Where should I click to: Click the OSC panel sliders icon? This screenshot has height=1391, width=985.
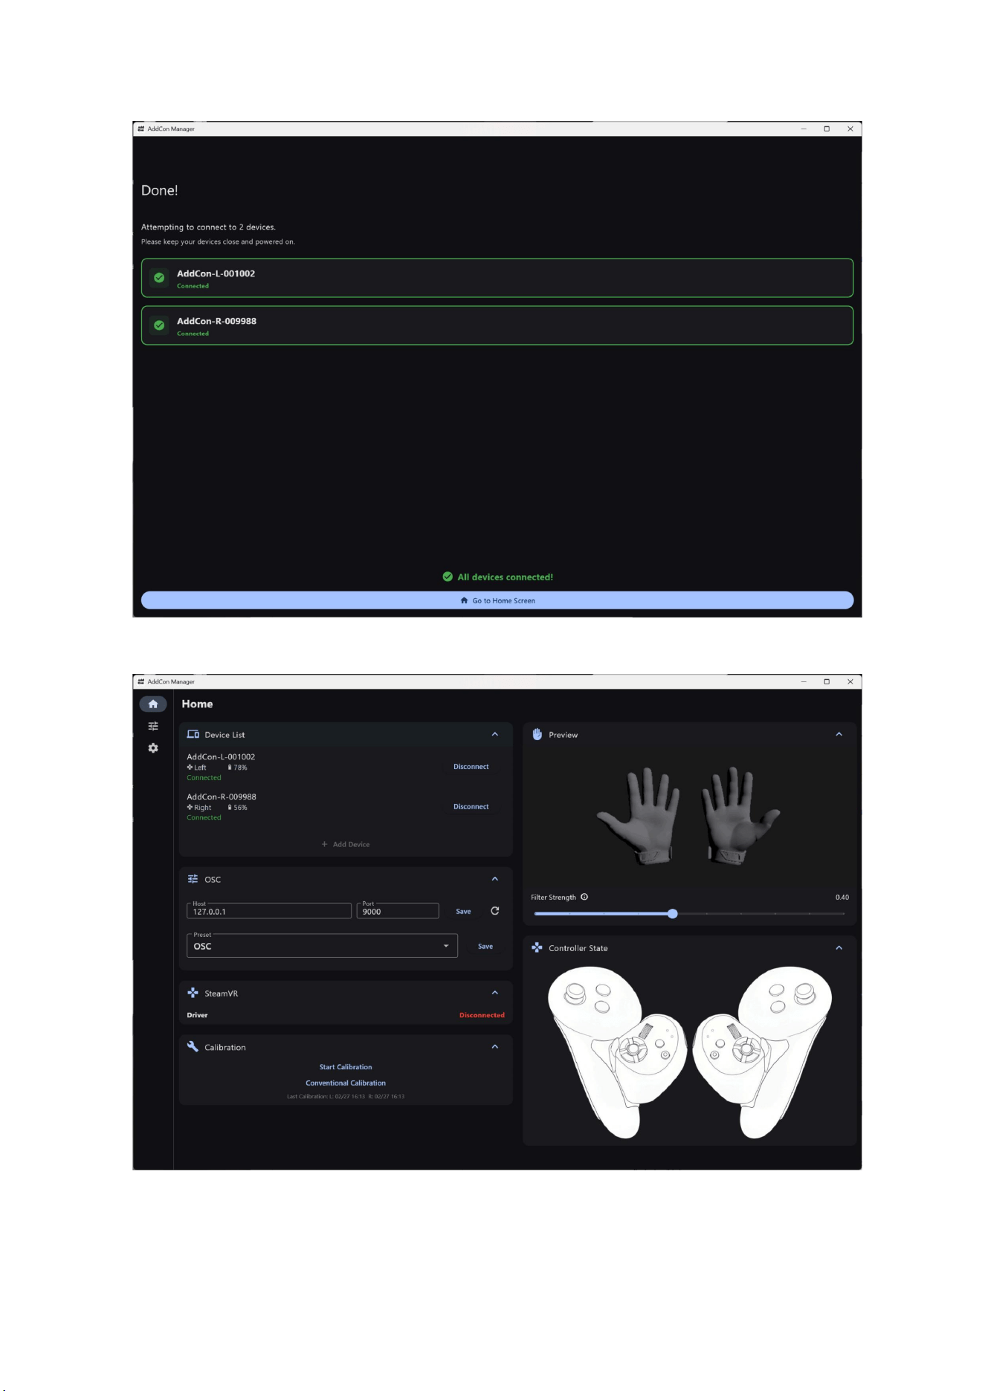pos(193,879)
